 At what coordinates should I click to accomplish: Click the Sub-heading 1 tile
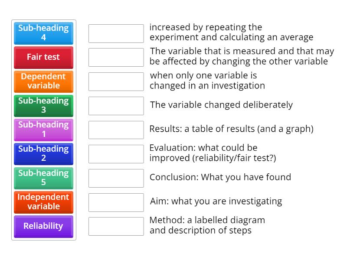click(x=43, y=130)
